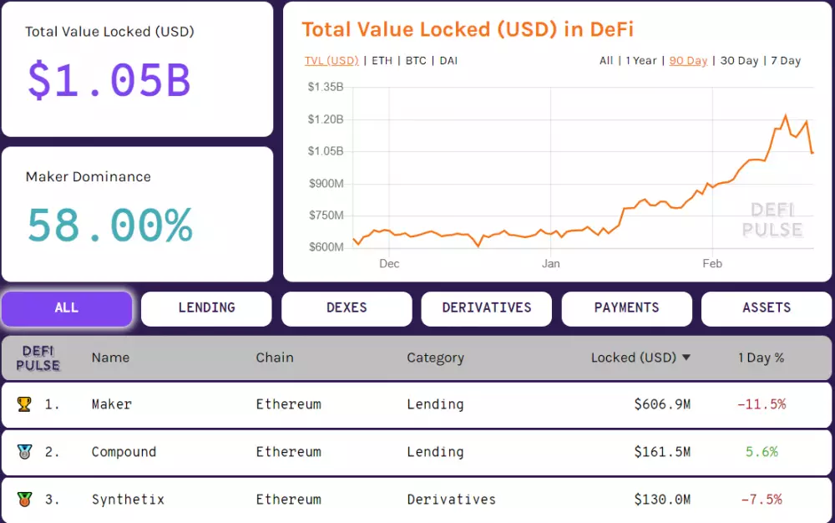Open the PAYMENTS category tab
The width and height of the screenshot is (835, 523).
click(626, 308)
